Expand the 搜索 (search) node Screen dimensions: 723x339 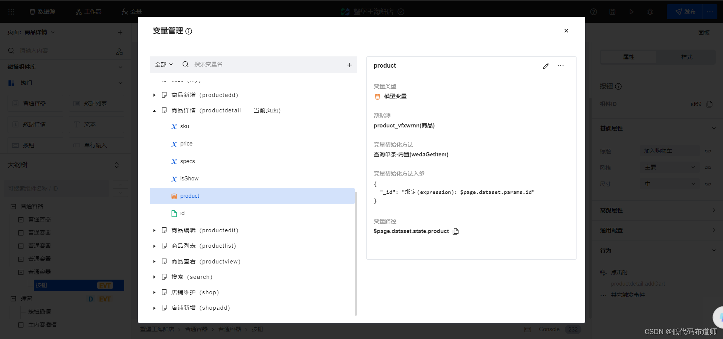click(154, 277)
